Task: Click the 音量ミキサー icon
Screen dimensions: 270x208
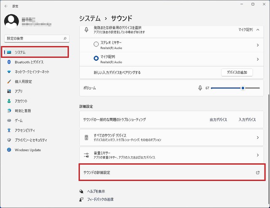Action: coord(86,155)
